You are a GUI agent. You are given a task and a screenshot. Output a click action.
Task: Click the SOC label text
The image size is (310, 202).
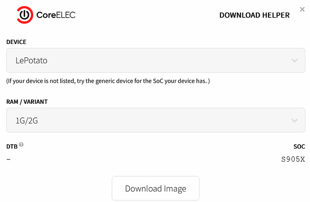(x=299, y=146)
